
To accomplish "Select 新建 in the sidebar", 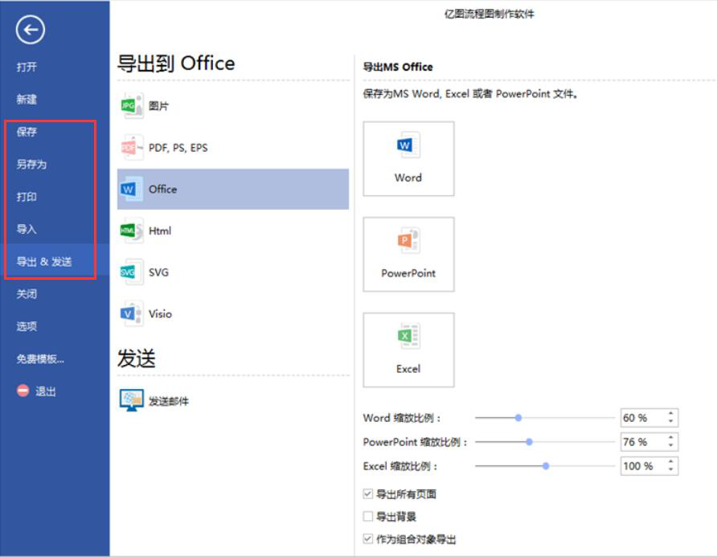I will (27, 99).
